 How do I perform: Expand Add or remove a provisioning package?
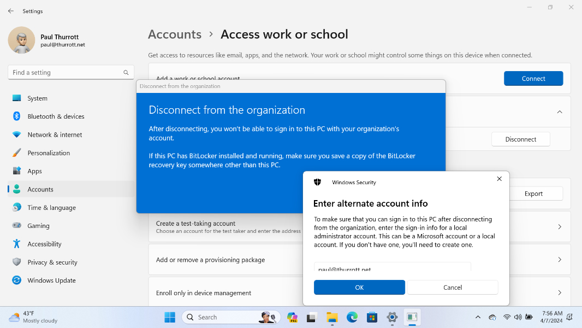(559, 260)
